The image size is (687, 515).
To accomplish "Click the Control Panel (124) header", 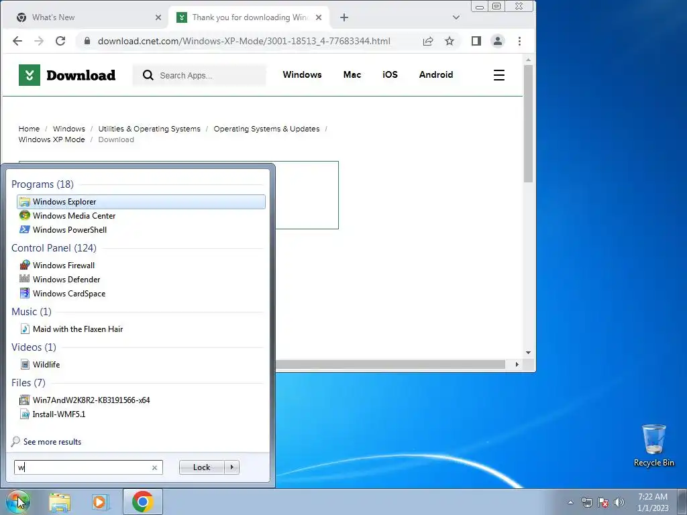I will point(54,248).
